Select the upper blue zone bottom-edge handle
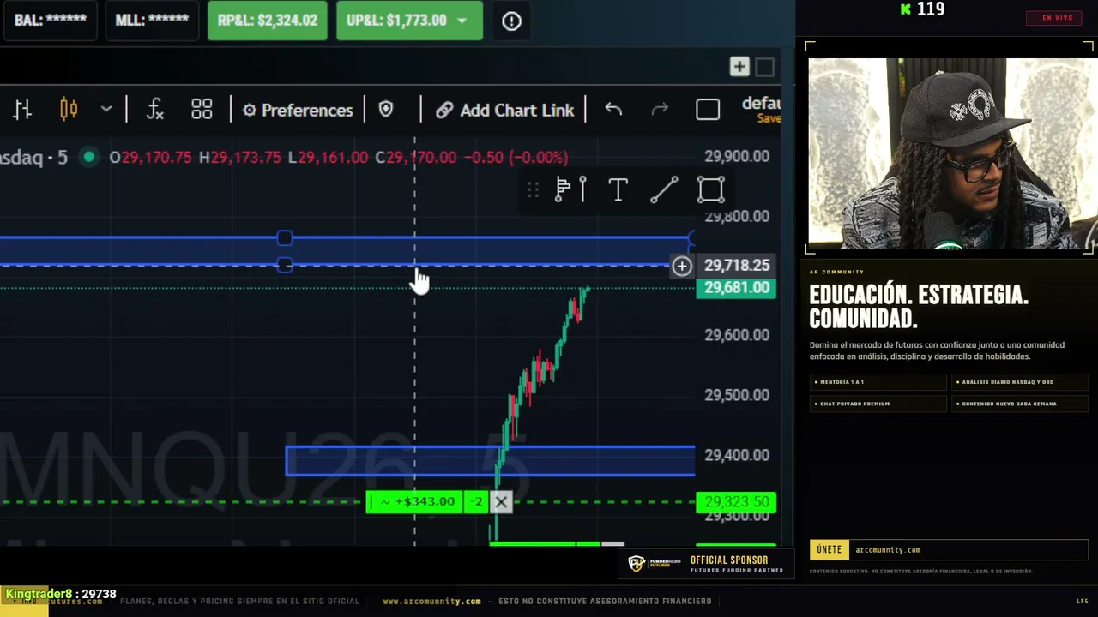The width and height of the screenshot is (1098, 617). point(285,265)
